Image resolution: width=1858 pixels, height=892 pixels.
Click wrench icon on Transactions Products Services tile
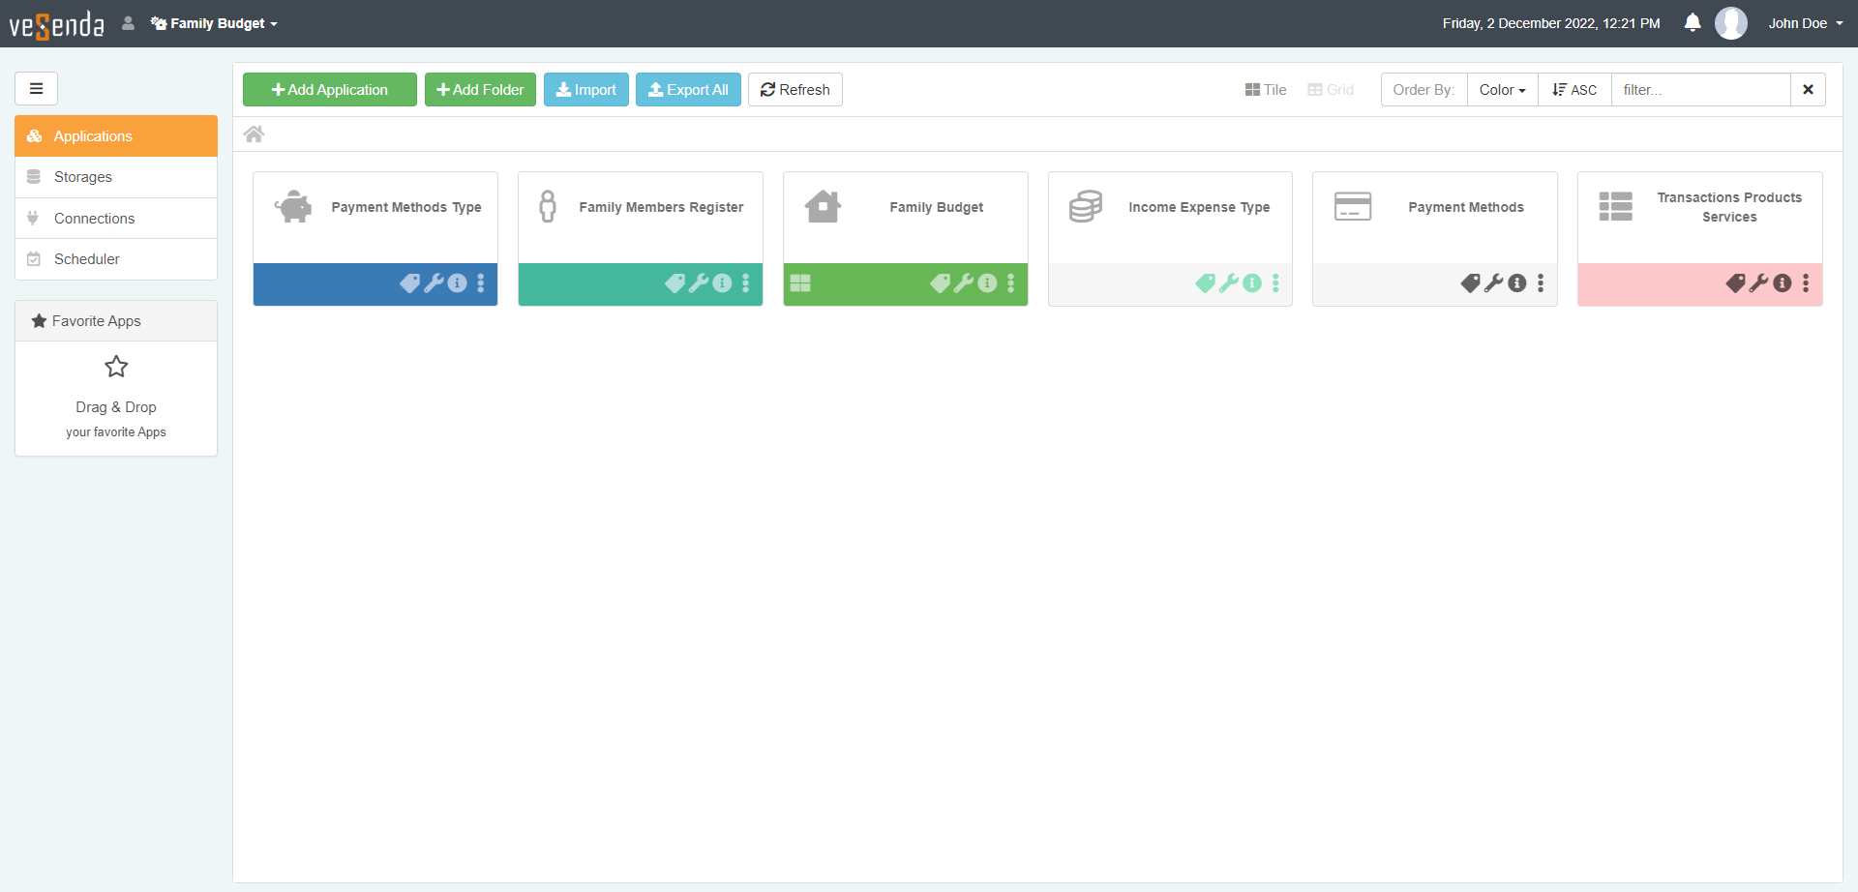(x=1758, y=283)
